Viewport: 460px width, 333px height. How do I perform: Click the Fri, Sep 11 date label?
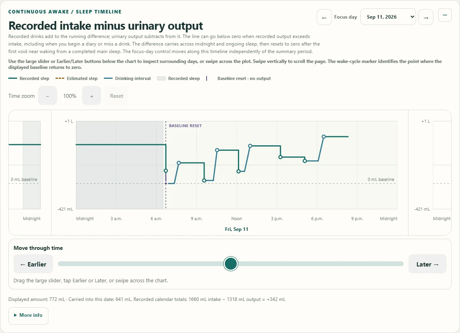[x=236, y=229]
